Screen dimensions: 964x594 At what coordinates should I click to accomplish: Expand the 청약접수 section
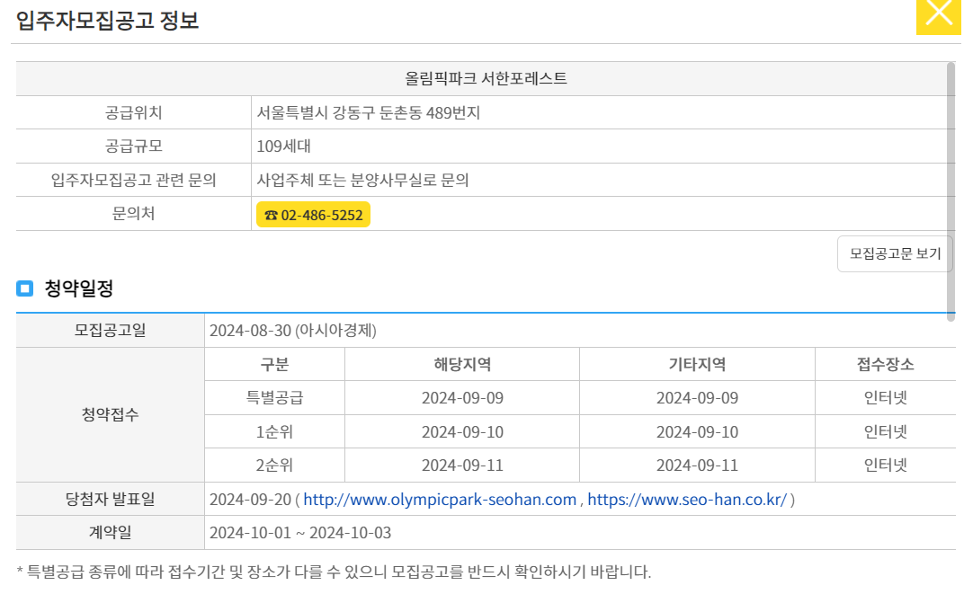108,414
